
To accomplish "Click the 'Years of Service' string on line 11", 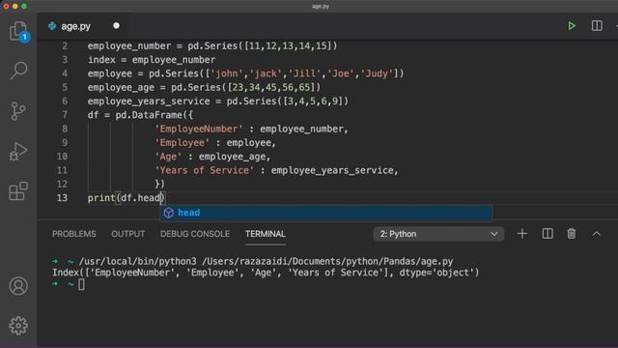I will 204,170.
